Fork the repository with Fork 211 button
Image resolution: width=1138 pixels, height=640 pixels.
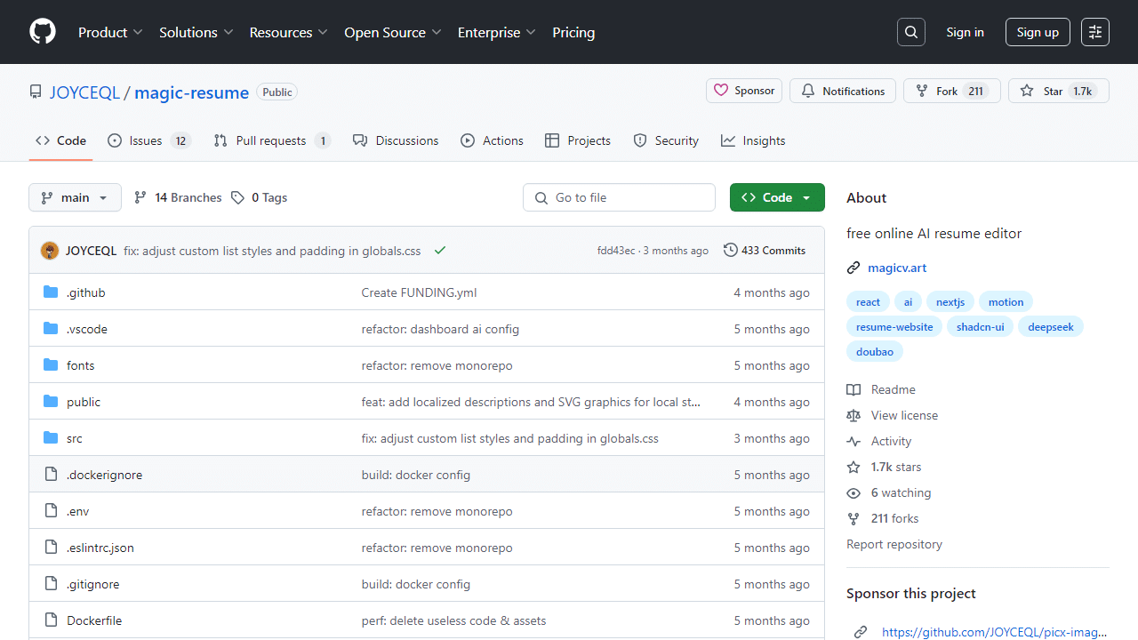pyautogui.click(x=952, y=91)
